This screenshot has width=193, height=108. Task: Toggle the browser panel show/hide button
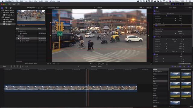coord(173,4)
